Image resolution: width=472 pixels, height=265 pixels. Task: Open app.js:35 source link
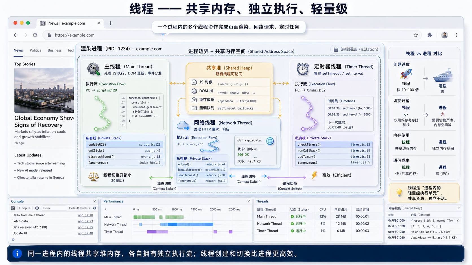85,227
